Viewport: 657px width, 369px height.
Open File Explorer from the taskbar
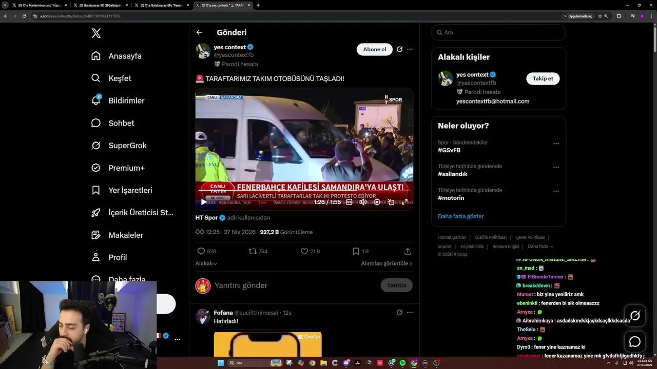pyautogui.click(x=323, y=363)
